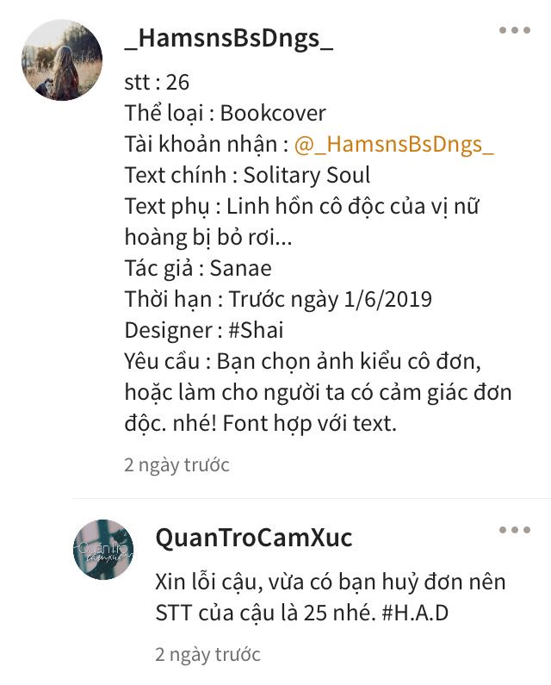Open the QuanTroCamXuc username heading

point(254,538)
